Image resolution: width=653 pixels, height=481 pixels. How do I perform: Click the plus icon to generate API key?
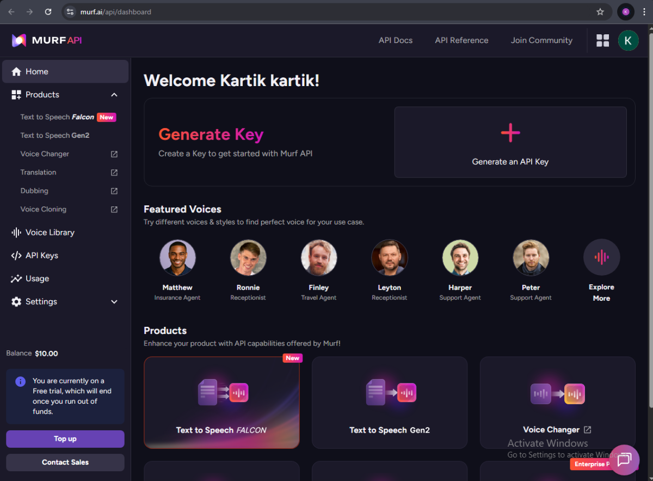[510, 133]
